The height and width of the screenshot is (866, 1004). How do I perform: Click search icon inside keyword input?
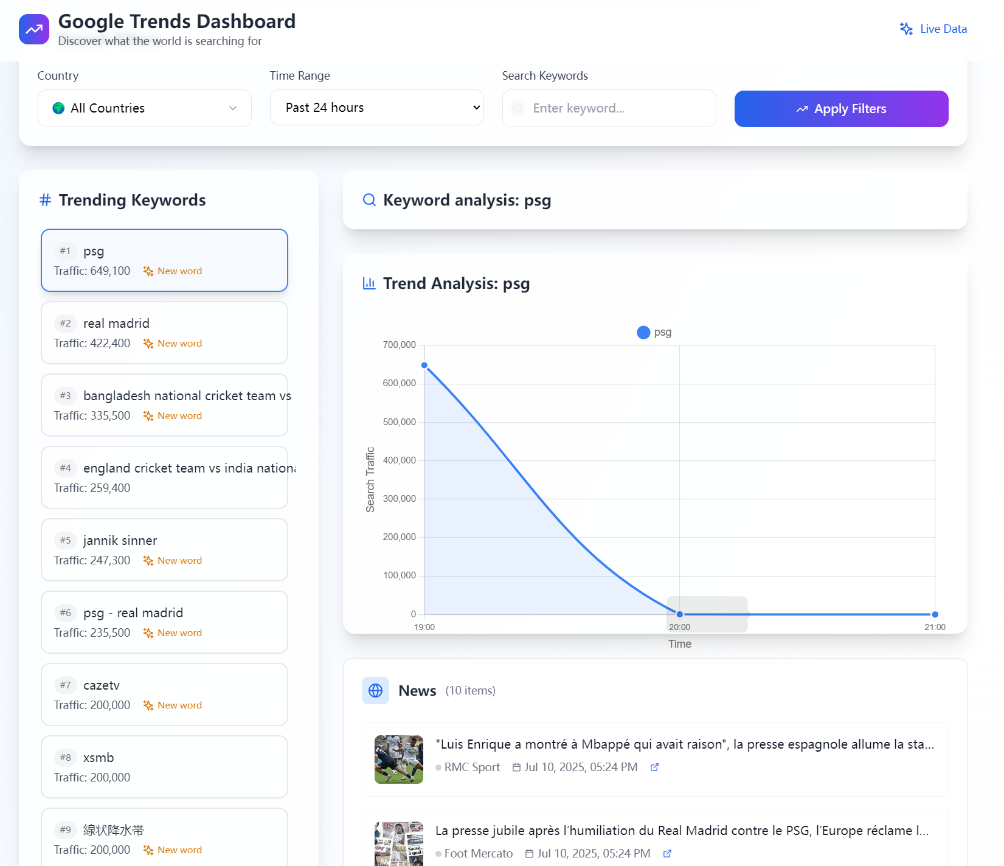coord(518,108)
